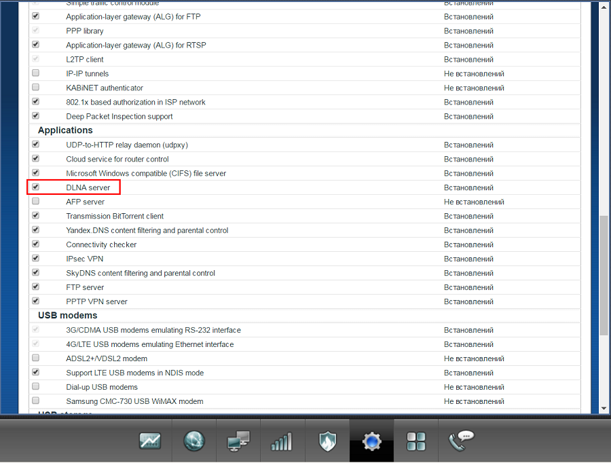Click the status text of IP-IP tunnels row
Screen dimensions: 611x463
(x=474, y=73)
